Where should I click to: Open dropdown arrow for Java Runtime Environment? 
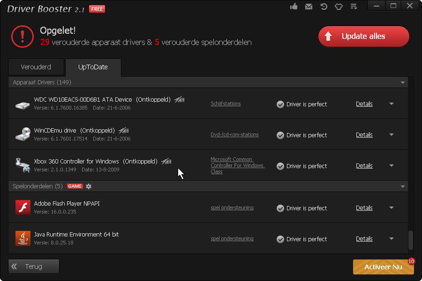392,238
